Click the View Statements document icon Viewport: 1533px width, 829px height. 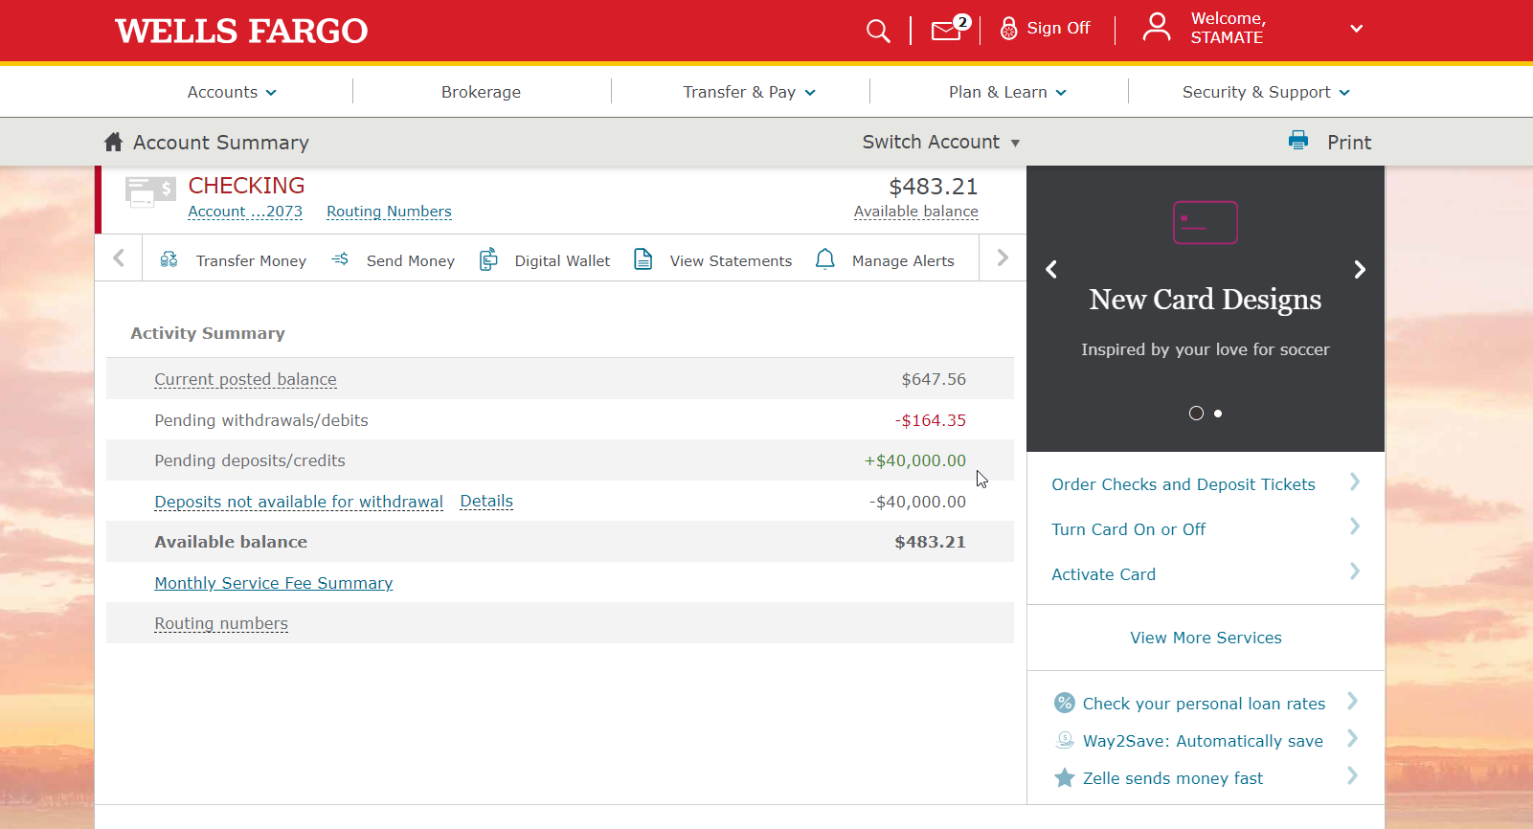pyautogui.click(x=643, y=259)
